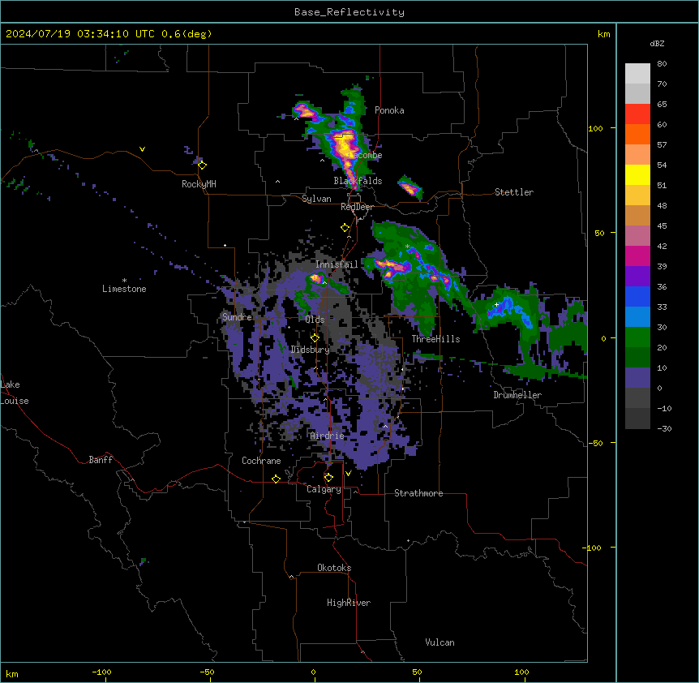Click the Strathmore label
The image size is (699, 683).
(x=418, y=493)
